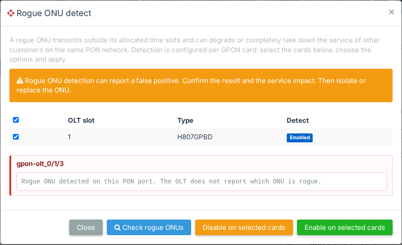Click the slot number 1 cell
The width and height of the screenshot is (402, 245).
pos(69,137)
